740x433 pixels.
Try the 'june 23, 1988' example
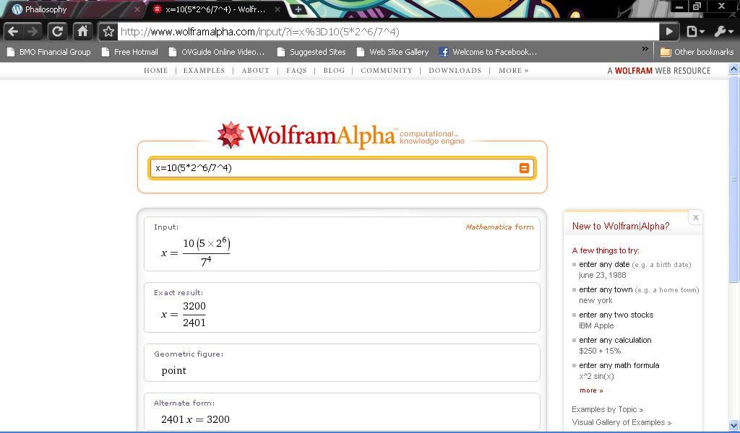(603, 275)
